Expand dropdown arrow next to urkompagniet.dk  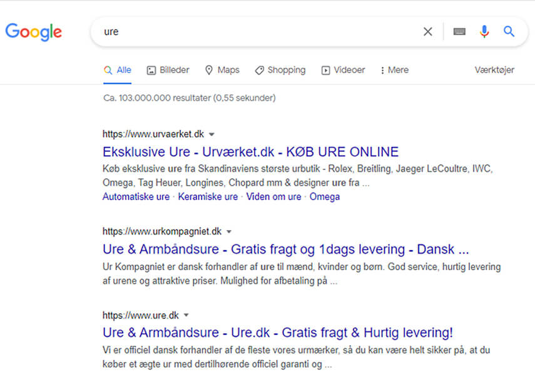click(x=229, y=232)
